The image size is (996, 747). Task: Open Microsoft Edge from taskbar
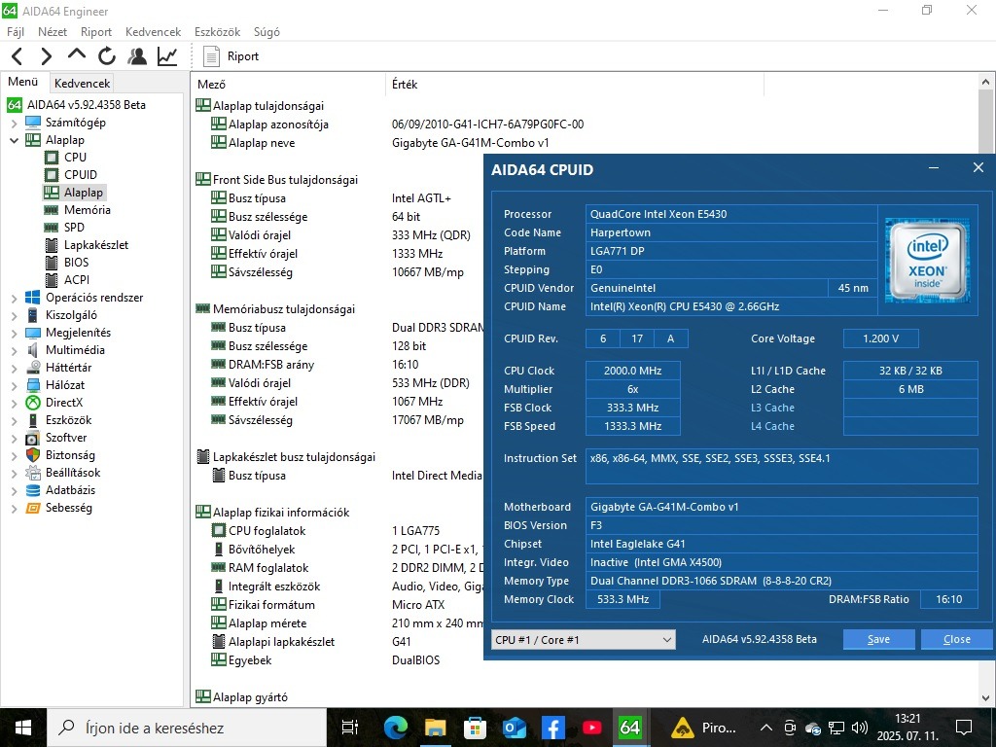tap(395, 728)
